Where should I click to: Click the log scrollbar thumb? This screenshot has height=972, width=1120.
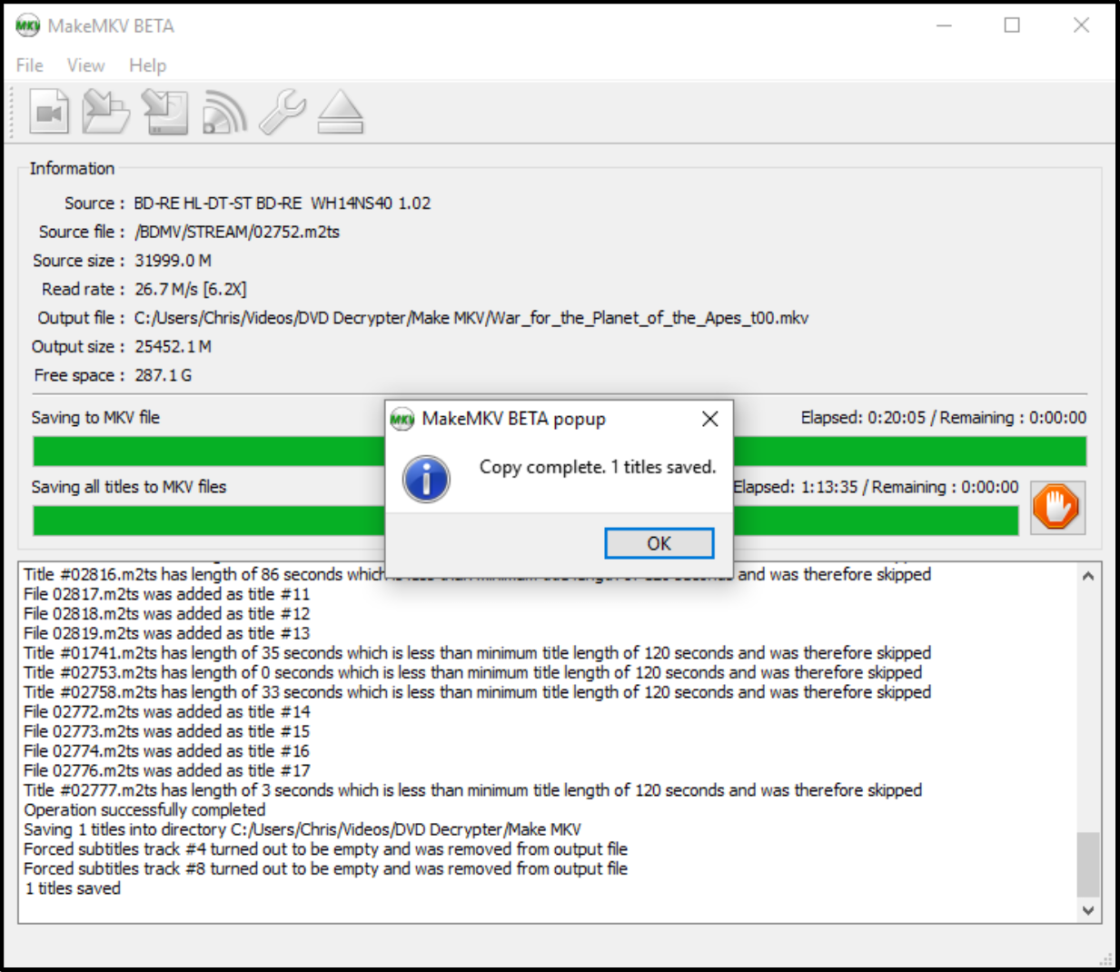tap(1088, 865)
